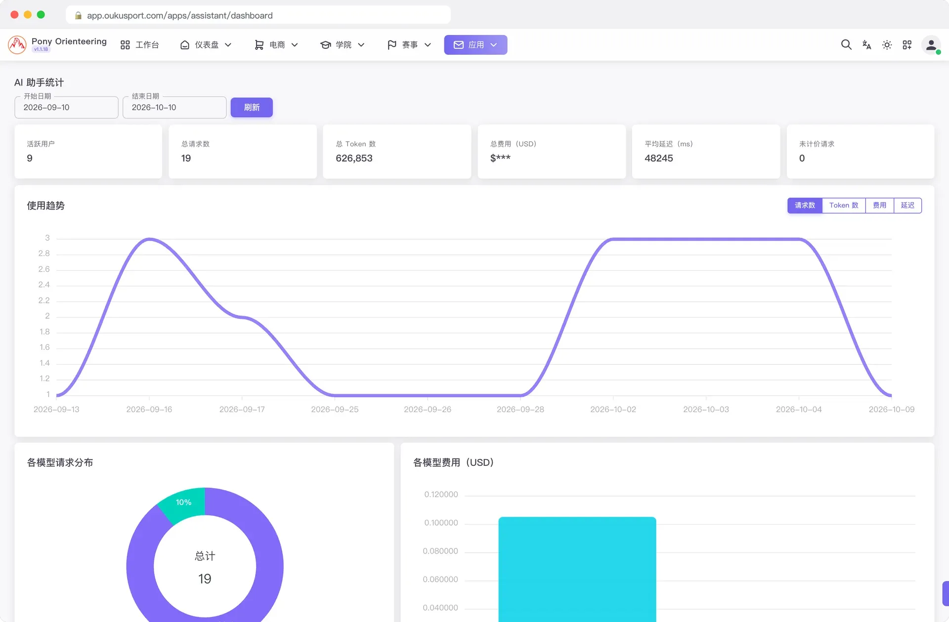Click the 学院 graduation cap icon
Screen dimensions: 949x622
tap(325, 45)
